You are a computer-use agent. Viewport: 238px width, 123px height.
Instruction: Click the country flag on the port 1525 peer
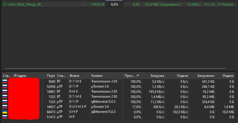pyautogui.click(x=5, y=102)
